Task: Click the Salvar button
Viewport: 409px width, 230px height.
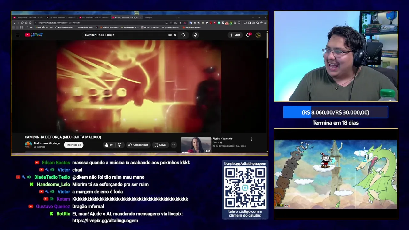Action: coord(160,145)
